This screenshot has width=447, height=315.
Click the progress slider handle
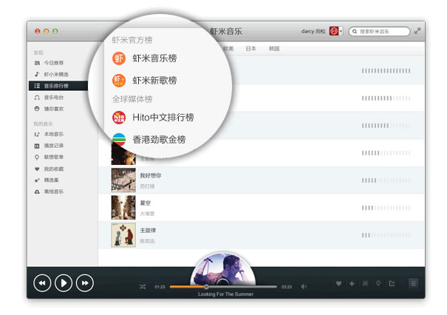click(206, 287)
